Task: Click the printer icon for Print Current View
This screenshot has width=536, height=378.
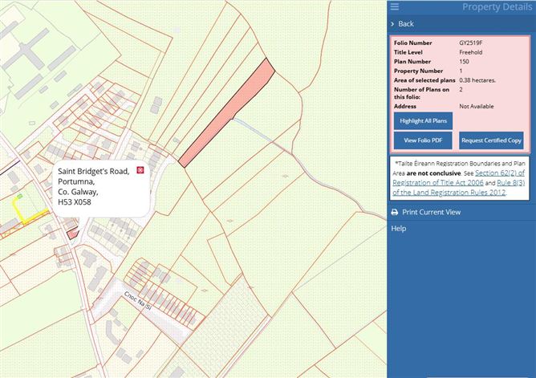Action: 395,212
